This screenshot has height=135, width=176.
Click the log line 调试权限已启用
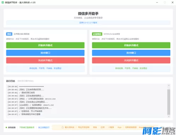[21, 93]
